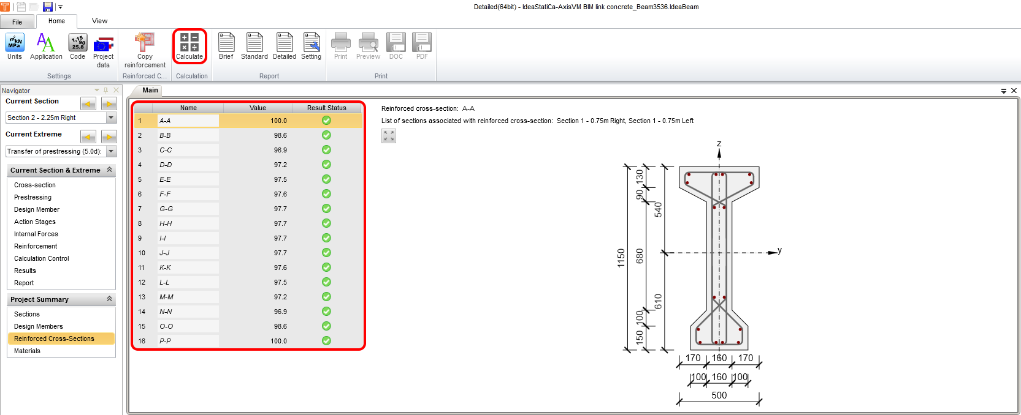The height and width of the screenshot is (415, 1021).
Task: Open the File menu
Action: tap(17, 21)
